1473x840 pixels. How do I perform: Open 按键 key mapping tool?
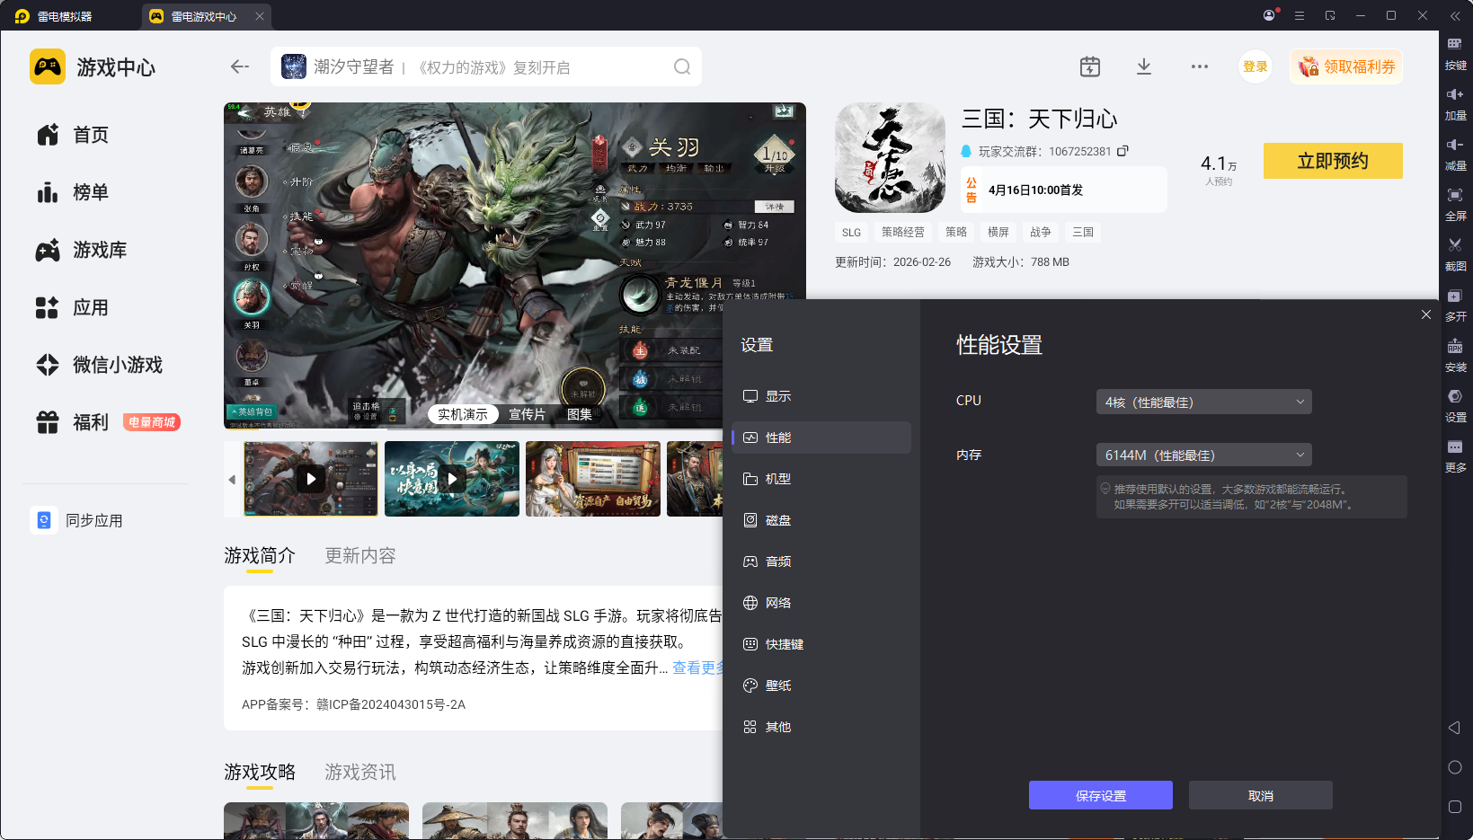click(x=1455, y=54)
